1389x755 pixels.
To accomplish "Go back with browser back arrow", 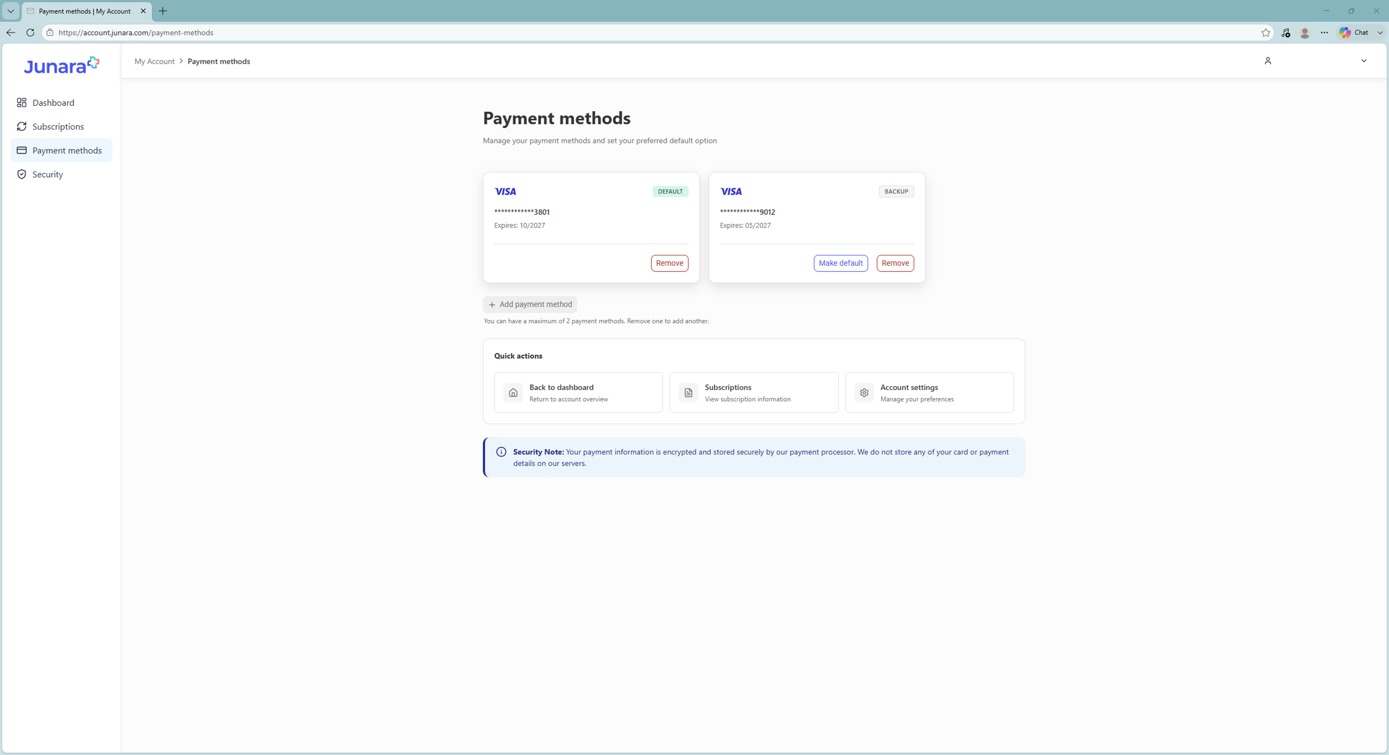I will point(11,32).
